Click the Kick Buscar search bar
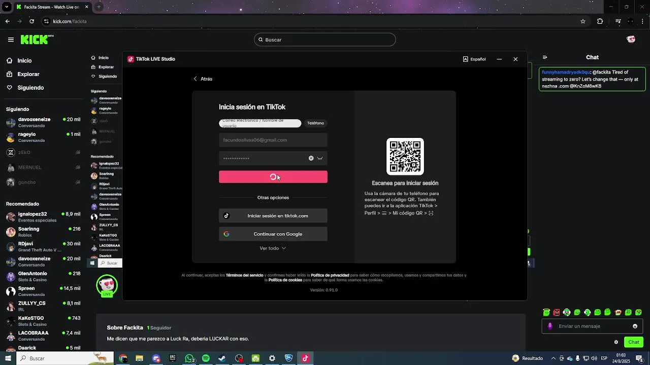The image size is (650, 365). pos(325,40)
